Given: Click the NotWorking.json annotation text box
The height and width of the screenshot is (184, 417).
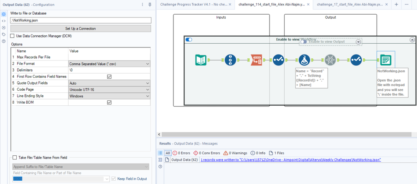Looking at the screenshot, I should [x=393, y=83].
